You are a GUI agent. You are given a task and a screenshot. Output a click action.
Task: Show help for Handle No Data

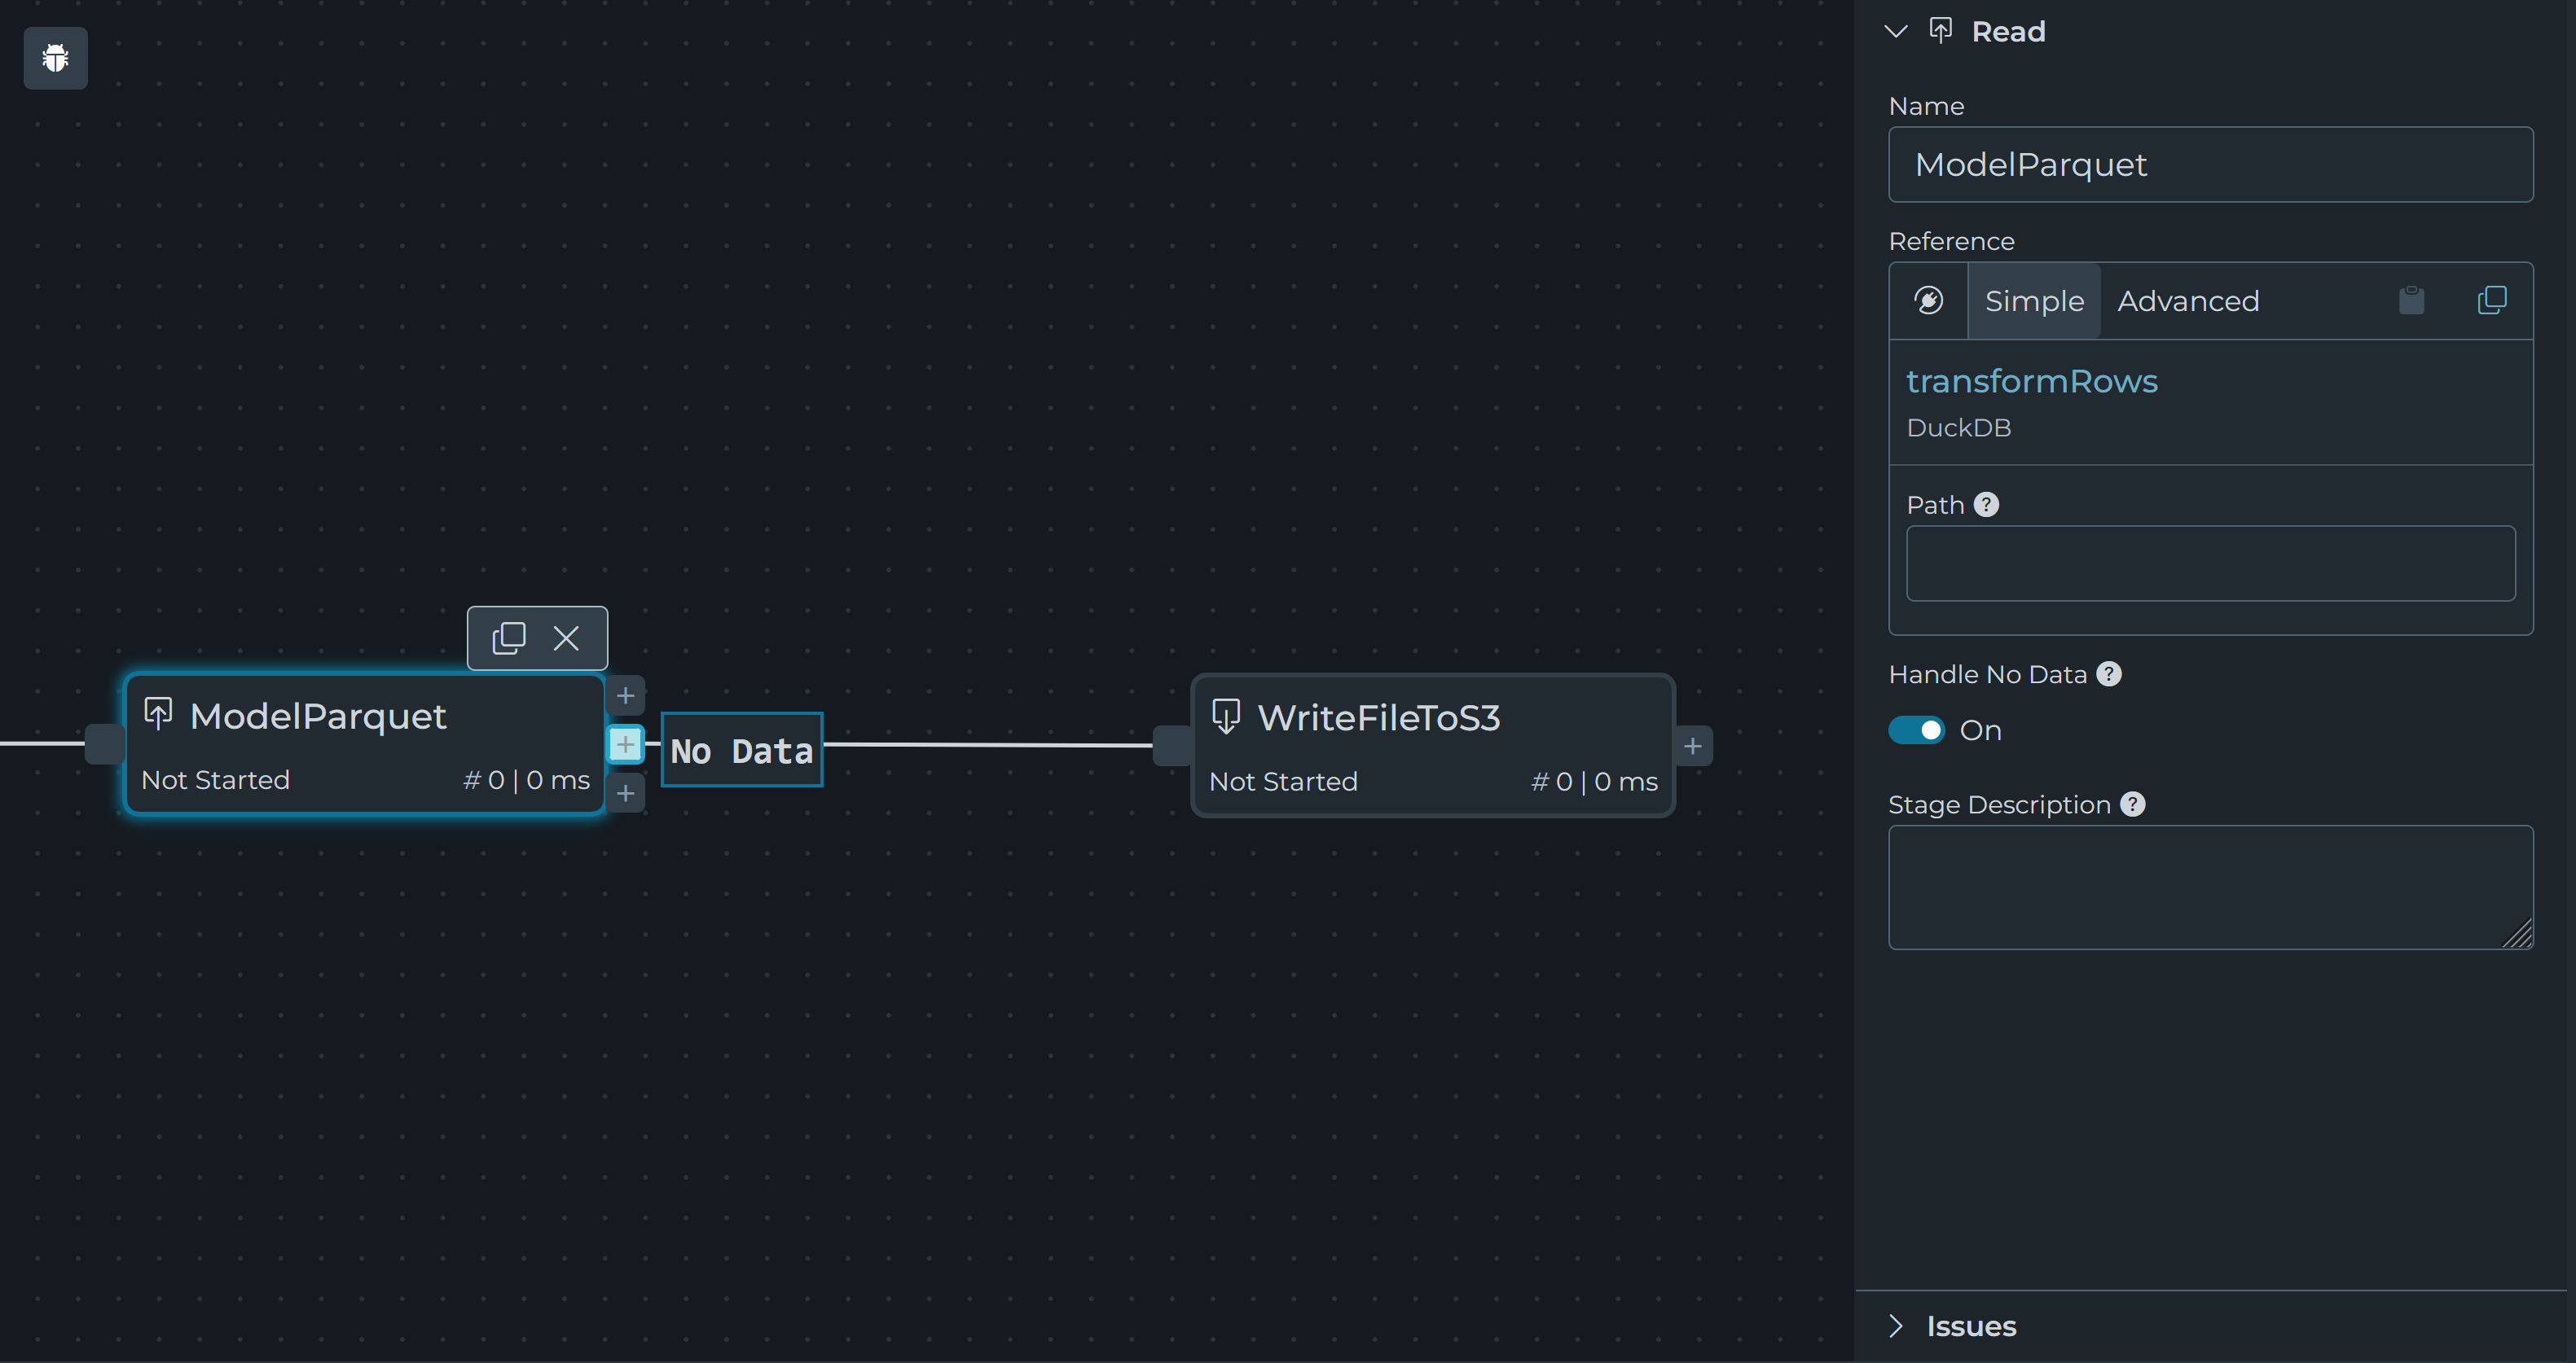(2109, 674)
